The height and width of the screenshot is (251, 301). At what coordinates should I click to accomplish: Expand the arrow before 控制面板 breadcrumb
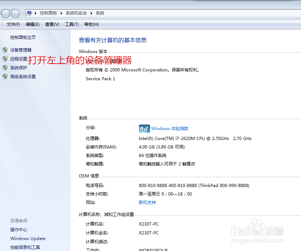coord(36,13)
